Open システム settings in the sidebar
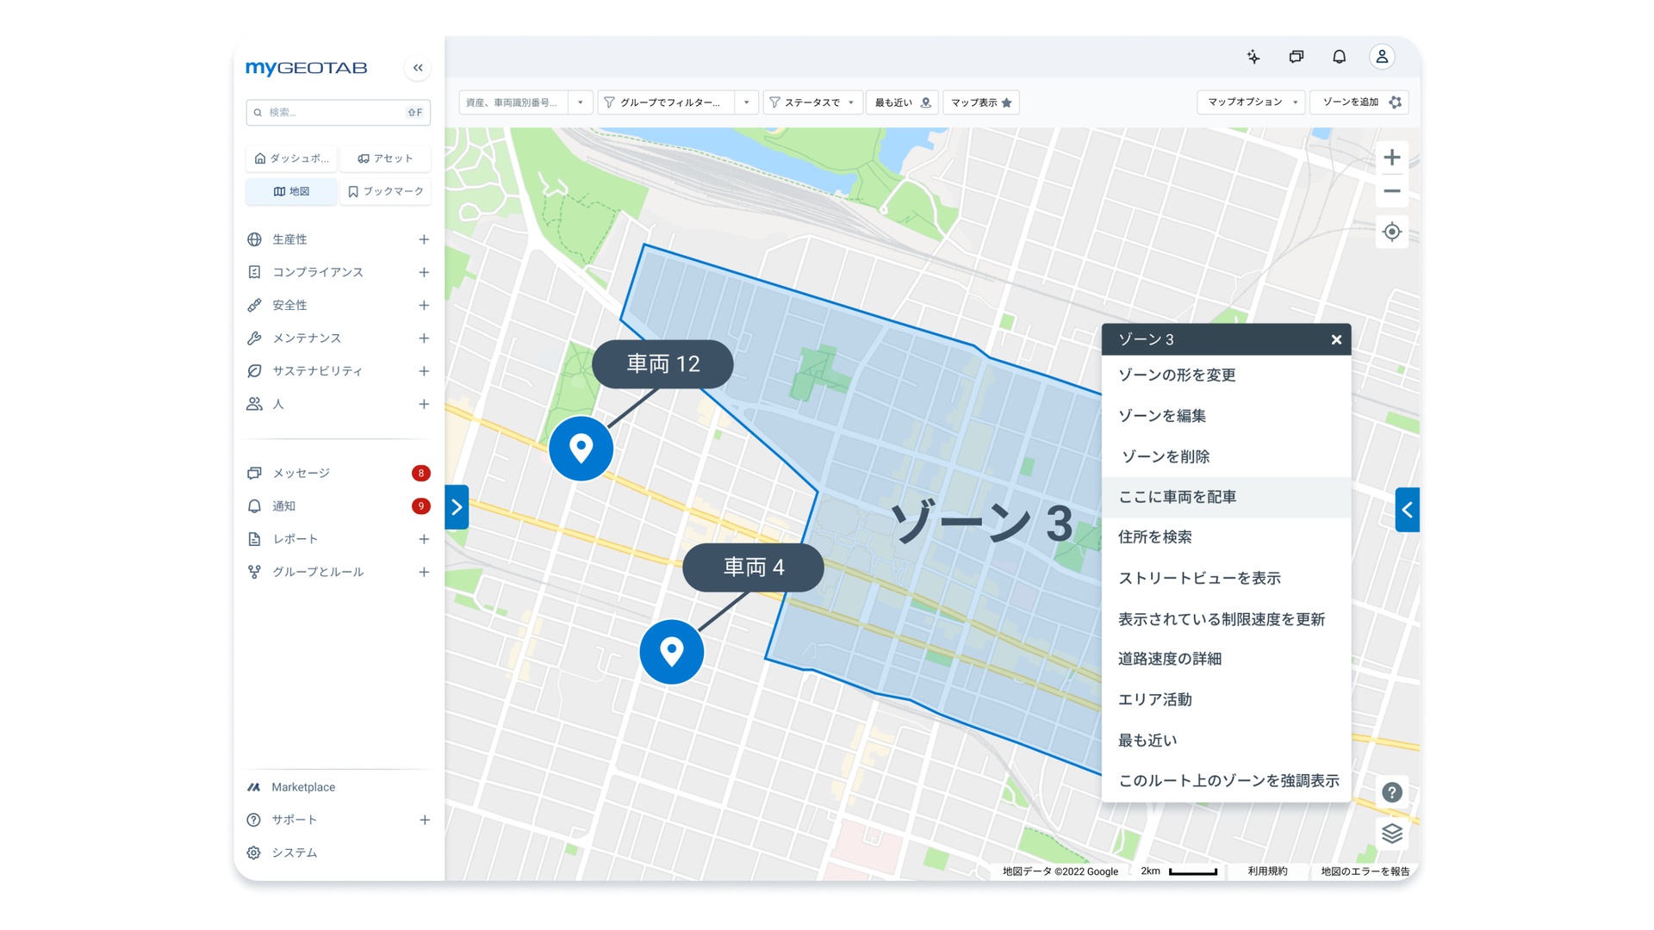The width and height of the screenshot is (1654, 930). coord(295,852)
